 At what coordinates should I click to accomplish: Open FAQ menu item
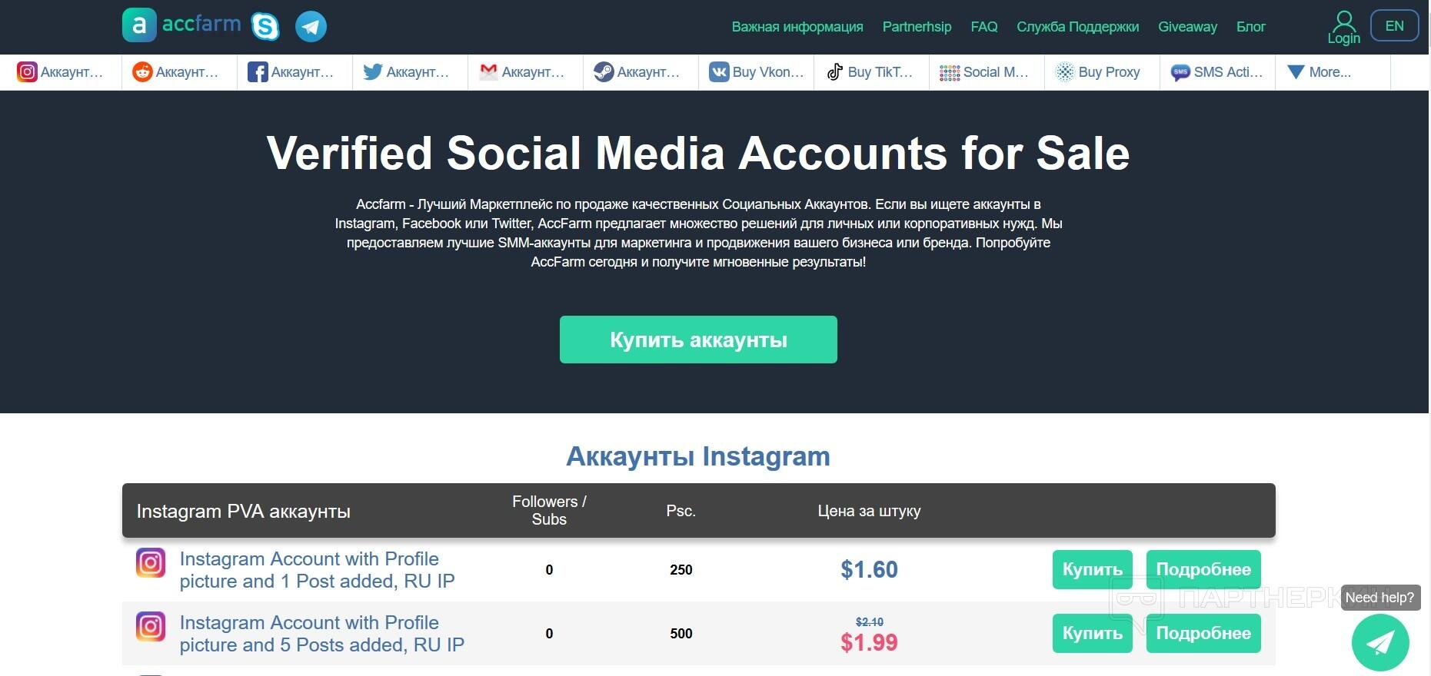(x=983, y=27)
